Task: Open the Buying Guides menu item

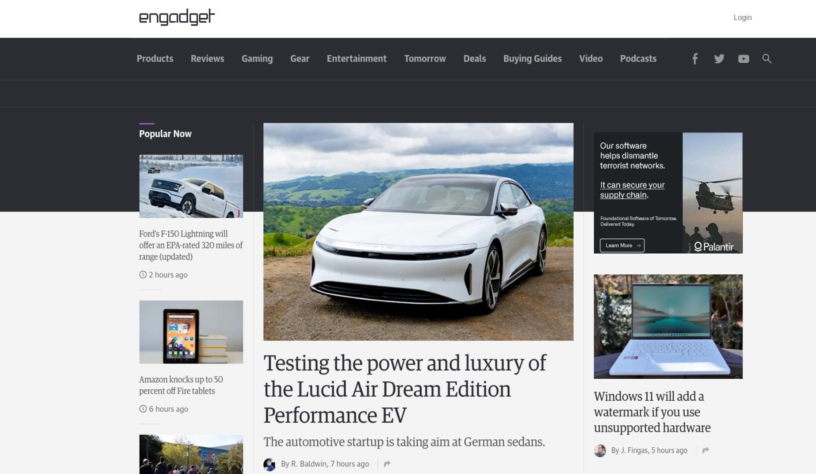Action: click(532, 59)
